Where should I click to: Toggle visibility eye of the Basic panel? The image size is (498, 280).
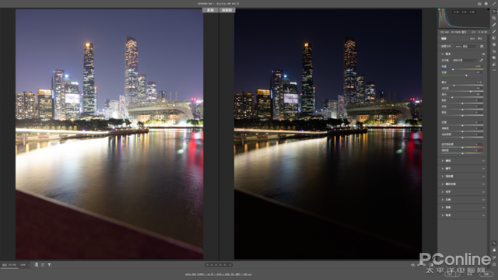(483, 54)
